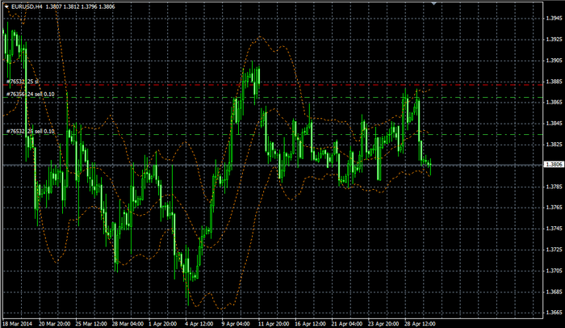Click the 18 Mar 2014 date label

click(x=17, y=324)
